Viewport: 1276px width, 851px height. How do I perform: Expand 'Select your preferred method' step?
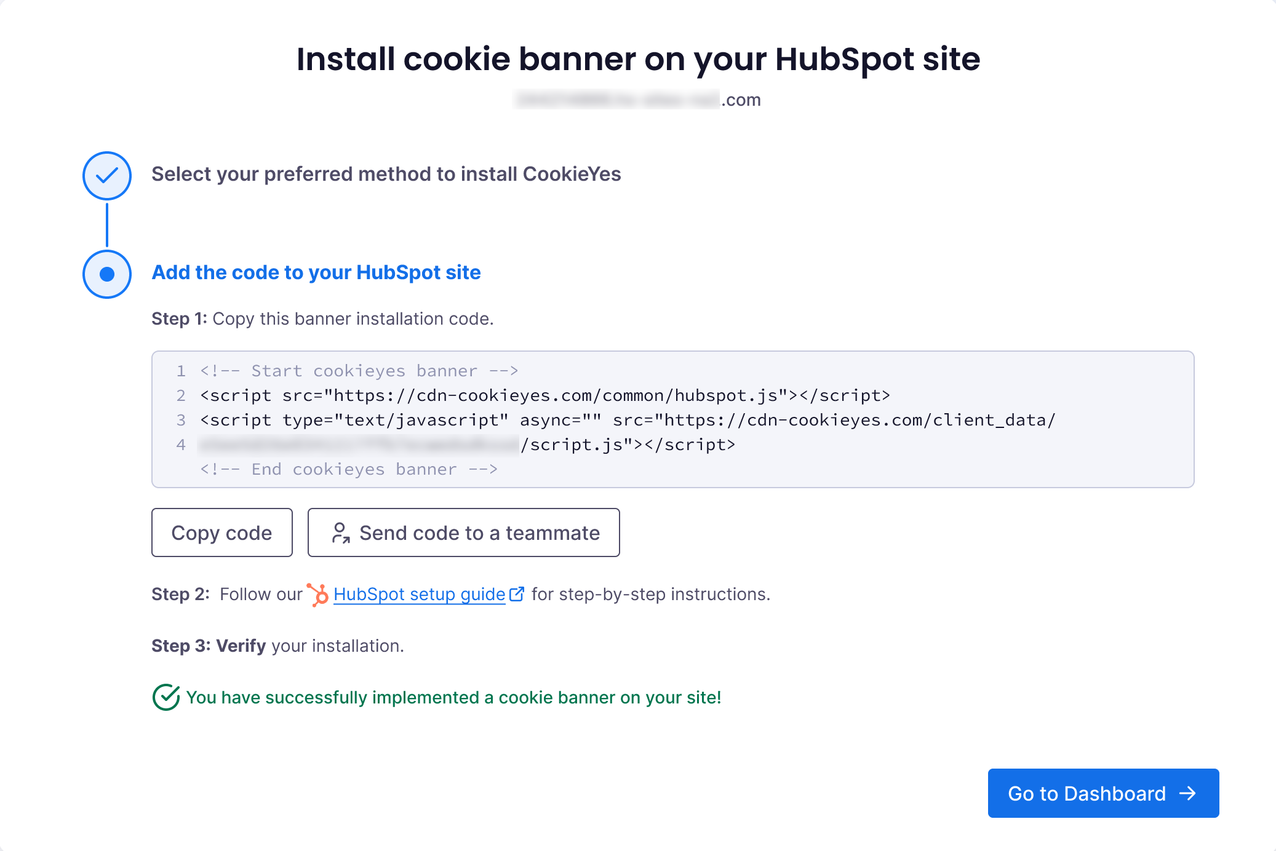coord(386,174)
